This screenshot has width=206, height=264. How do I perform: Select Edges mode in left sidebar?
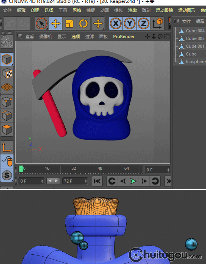pos(7,116)
